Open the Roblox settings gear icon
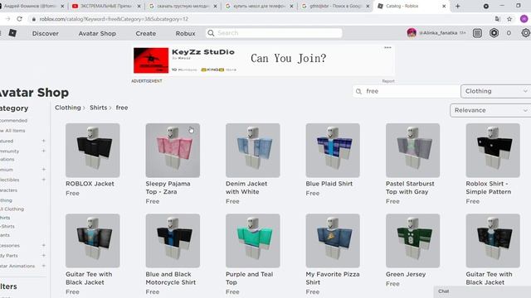Image resolution: width=531 pixels, height=298 pixels. [525, 33]
